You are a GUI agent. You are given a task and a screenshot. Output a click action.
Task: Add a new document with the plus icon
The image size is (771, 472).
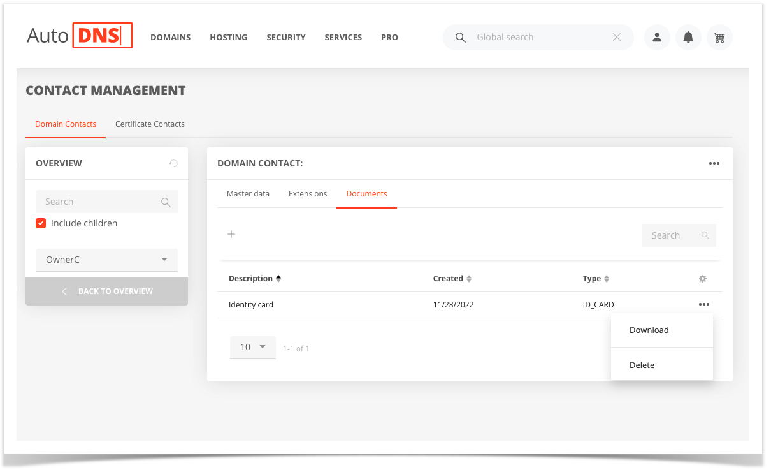coord(231,234)
